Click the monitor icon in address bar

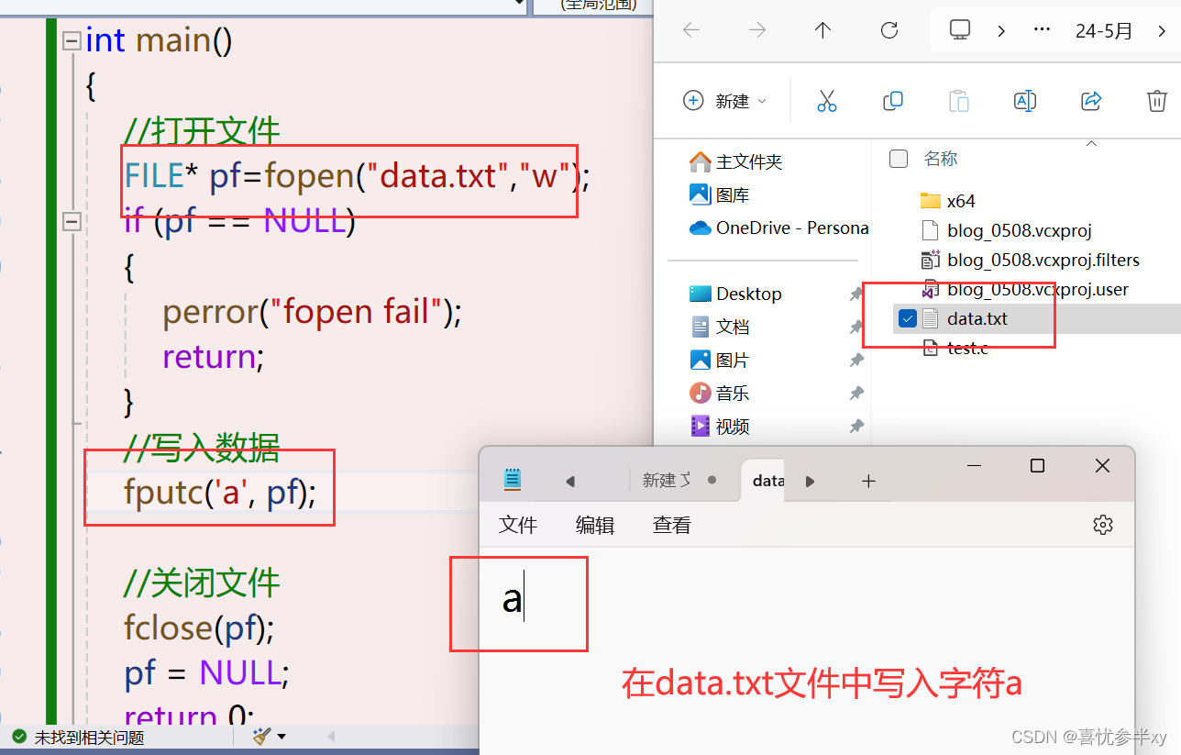[x=960, y=30]
